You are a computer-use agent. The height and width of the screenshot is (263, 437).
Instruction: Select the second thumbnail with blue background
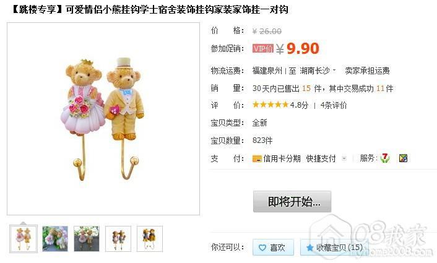pos(55,239)
